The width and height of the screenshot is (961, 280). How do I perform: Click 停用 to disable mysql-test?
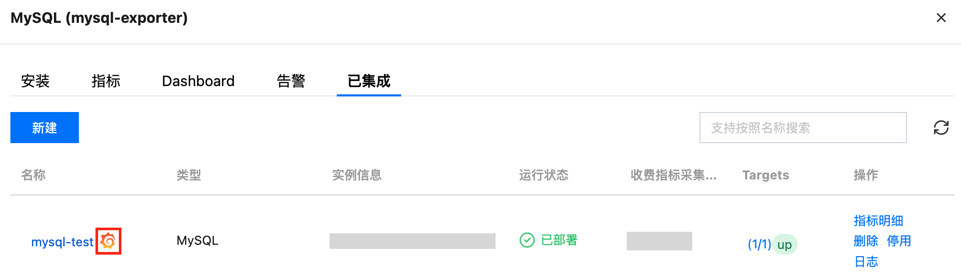click(899, 241)
